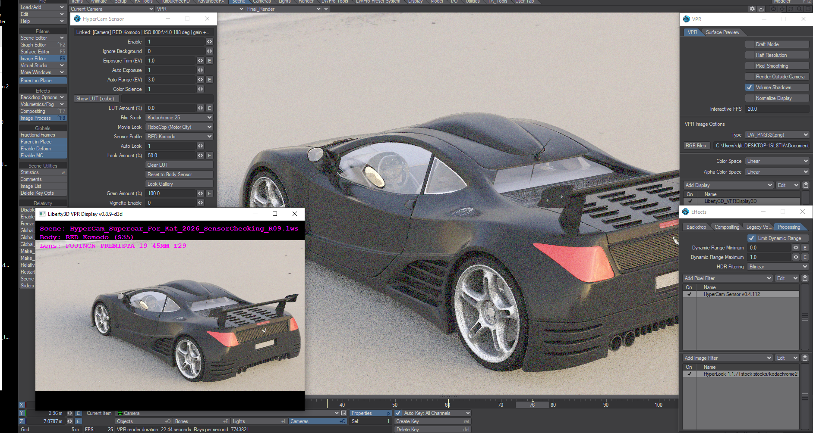Click paste icon beside Add Pixel Filter

805,278
